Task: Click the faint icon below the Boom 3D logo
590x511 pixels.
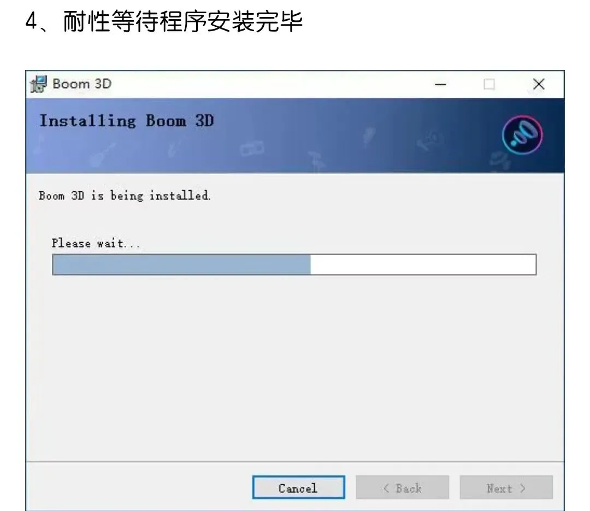Action: pos(500,161)
